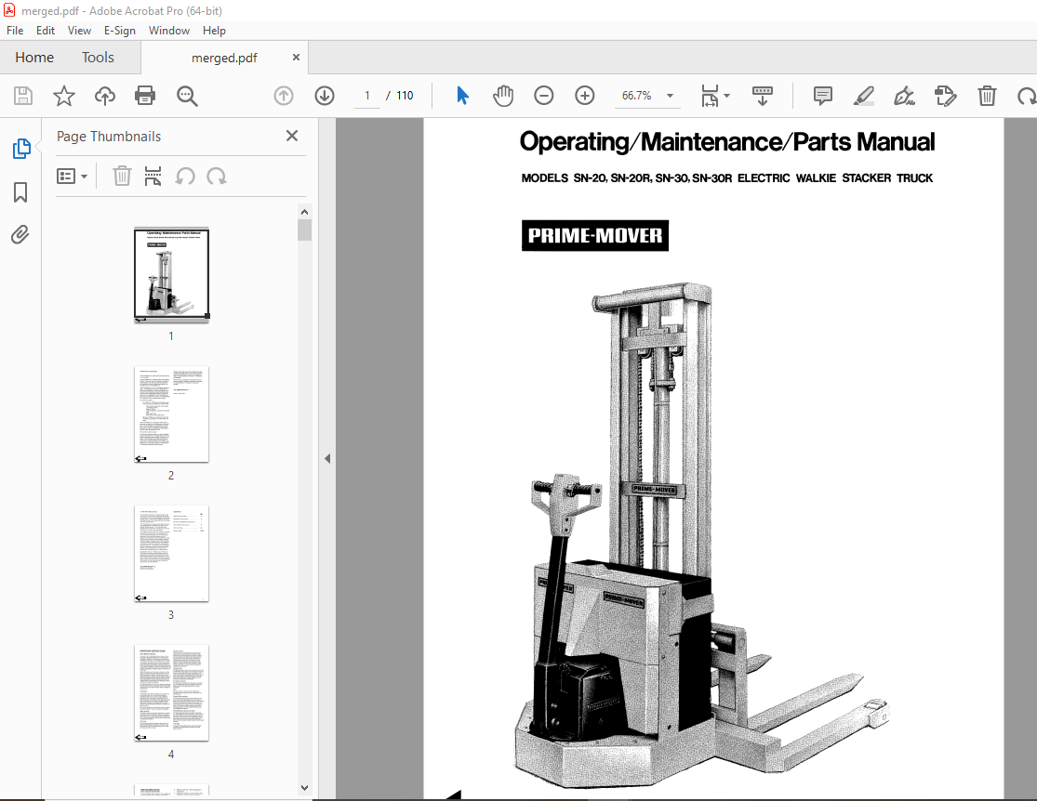This screenshot has height=801, width=1037.
Task: Click the Print file icon
Action: click(145, 96)
